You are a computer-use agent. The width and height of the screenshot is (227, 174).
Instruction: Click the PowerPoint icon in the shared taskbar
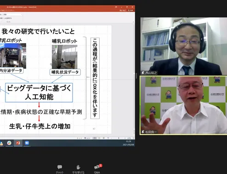point(18,143)
